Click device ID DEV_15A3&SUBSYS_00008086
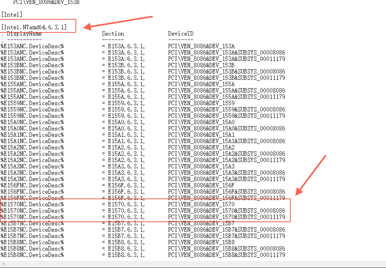Viewport: 386px width, 268px height. (x=226, y=173)
